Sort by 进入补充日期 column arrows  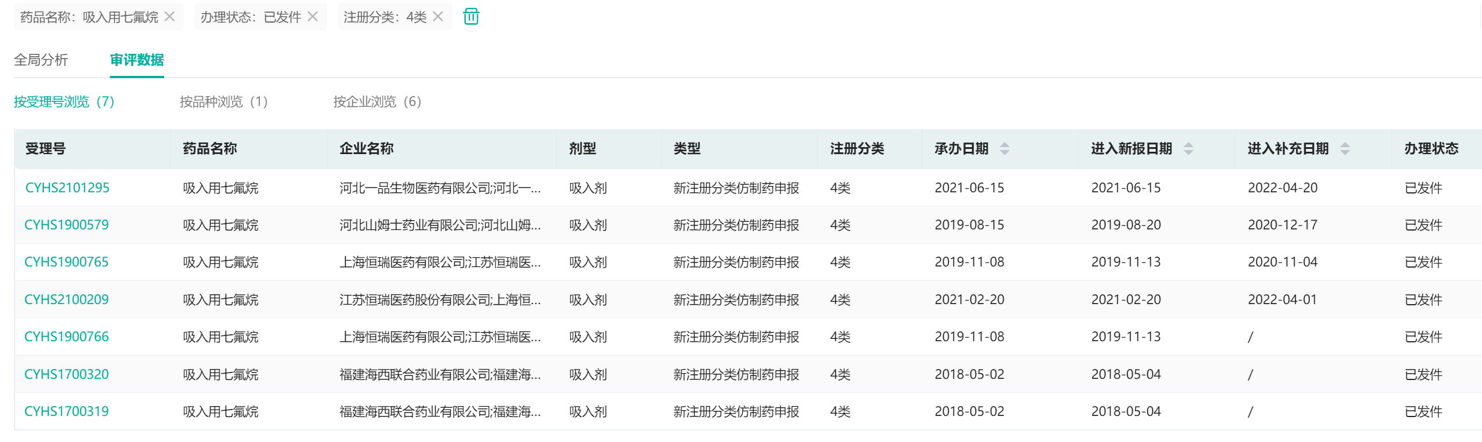tap(1345, 149)
